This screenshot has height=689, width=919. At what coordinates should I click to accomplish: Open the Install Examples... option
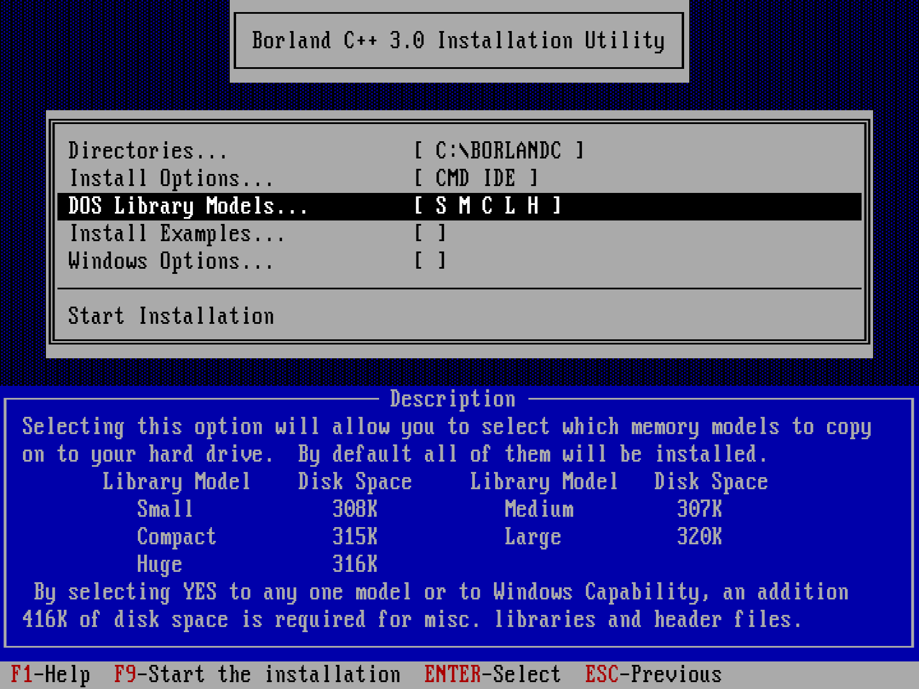click(176, 233)
